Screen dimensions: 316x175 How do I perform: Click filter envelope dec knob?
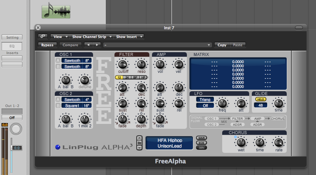pos(141,88)
